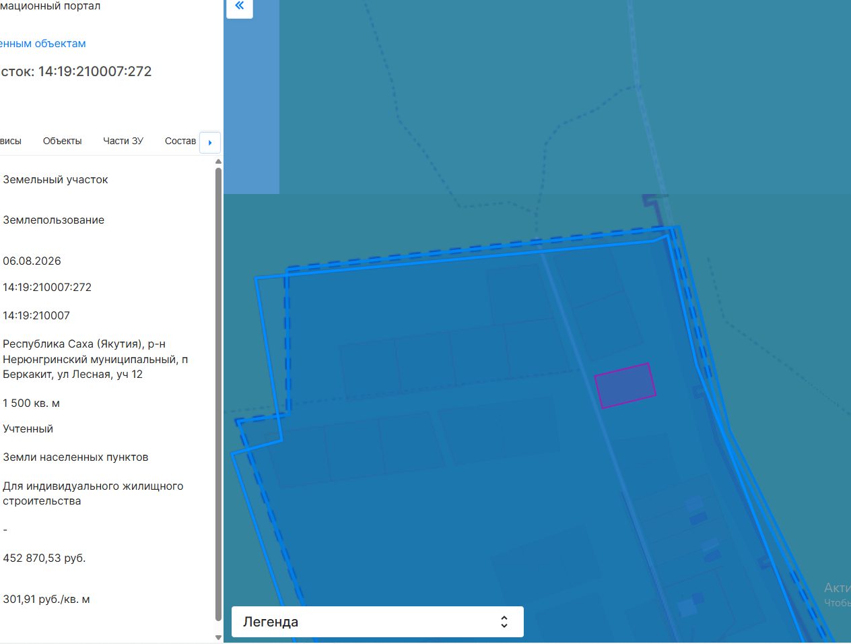The image size is (851, 644).
Task: Click the info panel vertical scrollbar thumb
Action: click(x=218, y=394)
